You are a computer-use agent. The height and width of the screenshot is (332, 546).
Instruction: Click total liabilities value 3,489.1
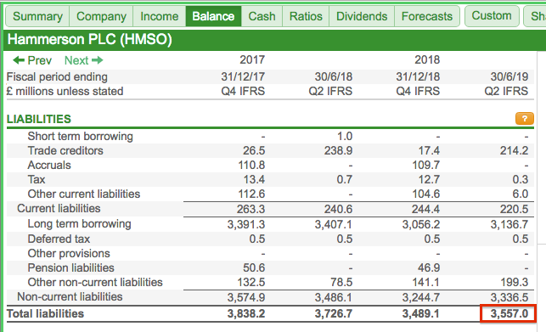coord(421,313)
